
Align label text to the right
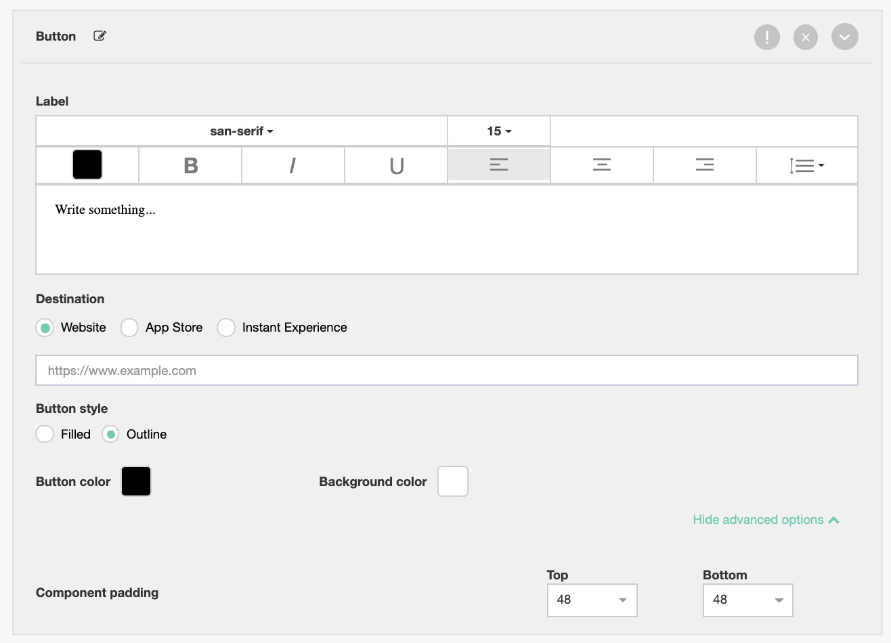[x=705, y=165]
